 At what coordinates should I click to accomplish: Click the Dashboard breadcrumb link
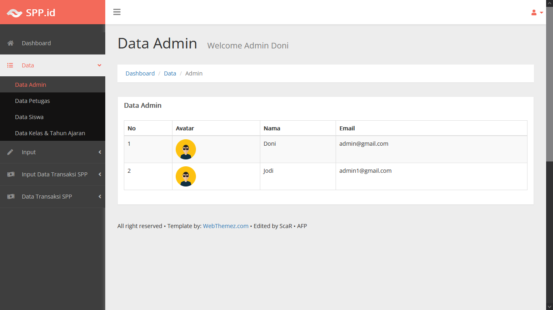point(140,73)
